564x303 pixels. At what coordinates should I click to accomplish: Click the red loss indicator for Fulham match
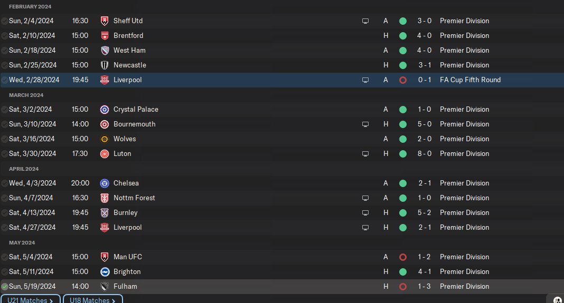pyautogui.click(x=403, y=287)
